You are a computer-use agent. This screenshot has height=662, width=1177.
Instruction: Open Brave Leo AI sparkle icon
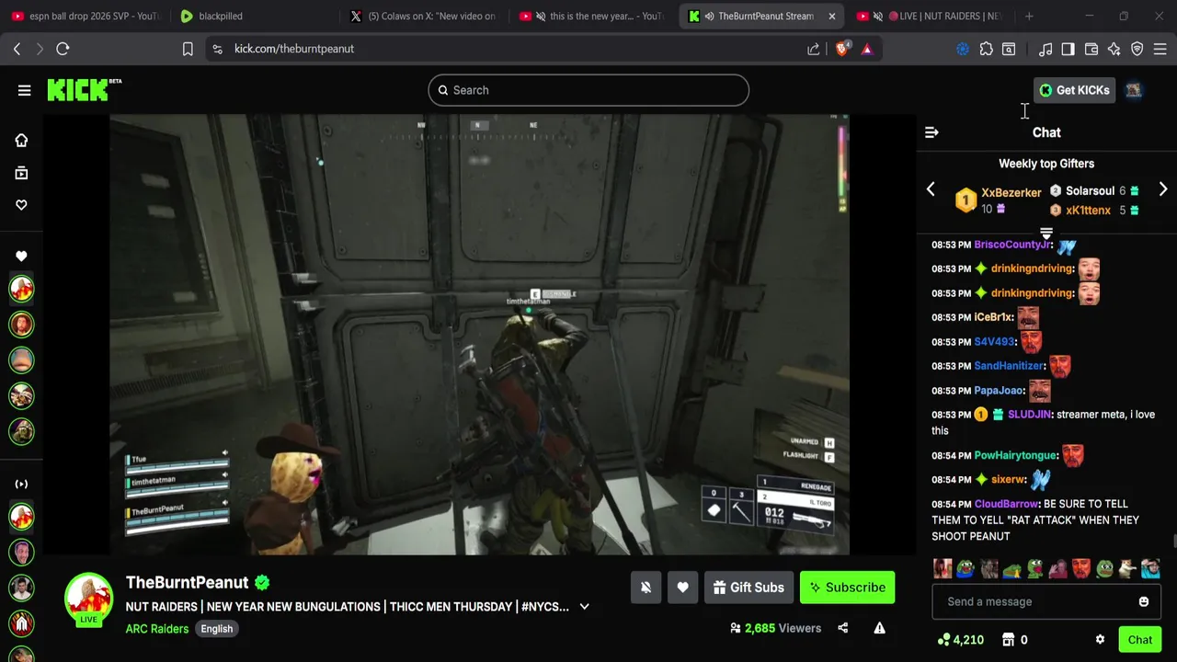1114,49
